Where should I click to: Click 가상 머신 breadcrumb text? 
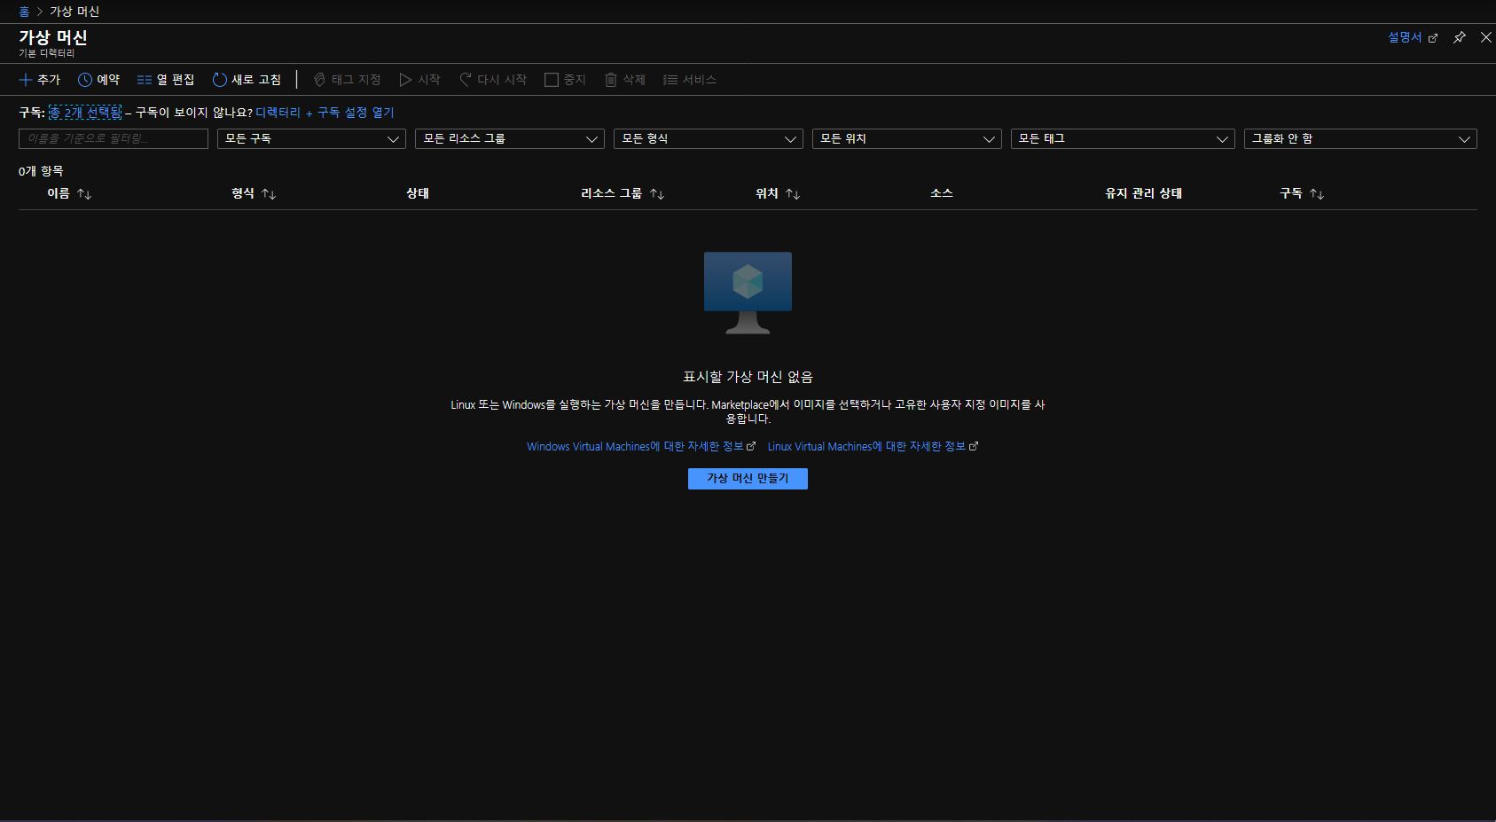(74, 12)
